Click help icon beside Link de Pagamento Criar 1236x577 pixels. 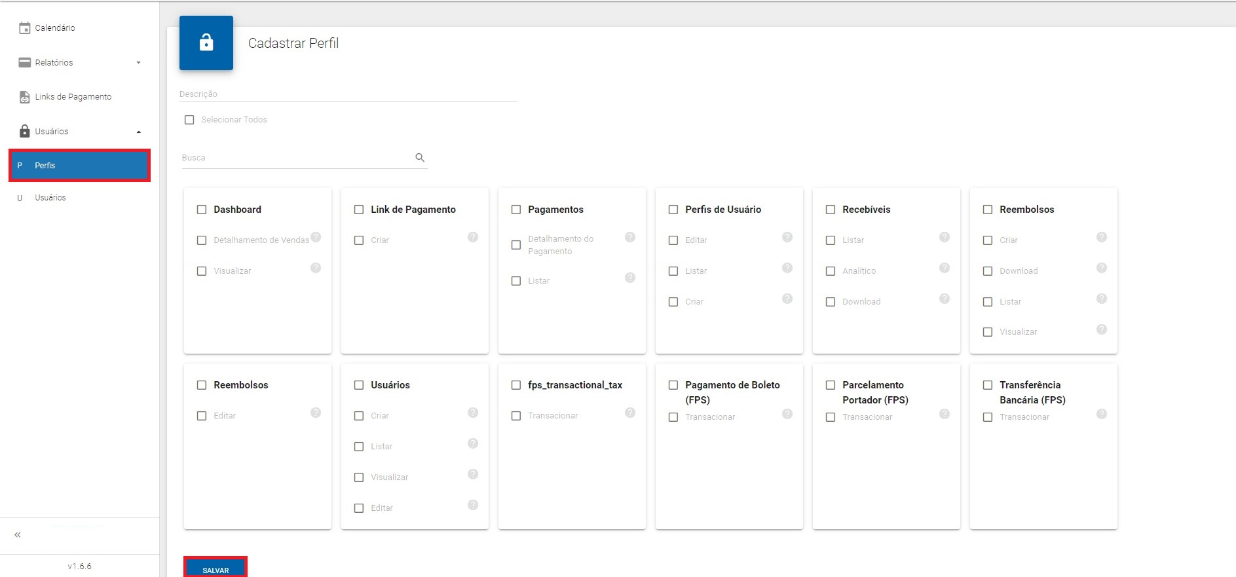click(473, 237)
